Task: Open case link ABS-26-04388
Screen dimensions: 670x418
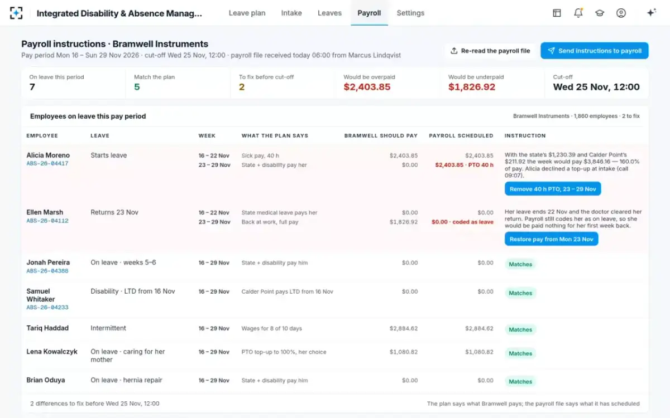Action: 47,271
